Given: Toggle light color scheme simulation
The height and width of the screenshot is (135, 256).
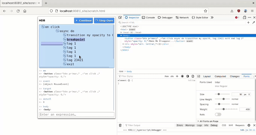Looking at the screenshot, I should 182,76.
